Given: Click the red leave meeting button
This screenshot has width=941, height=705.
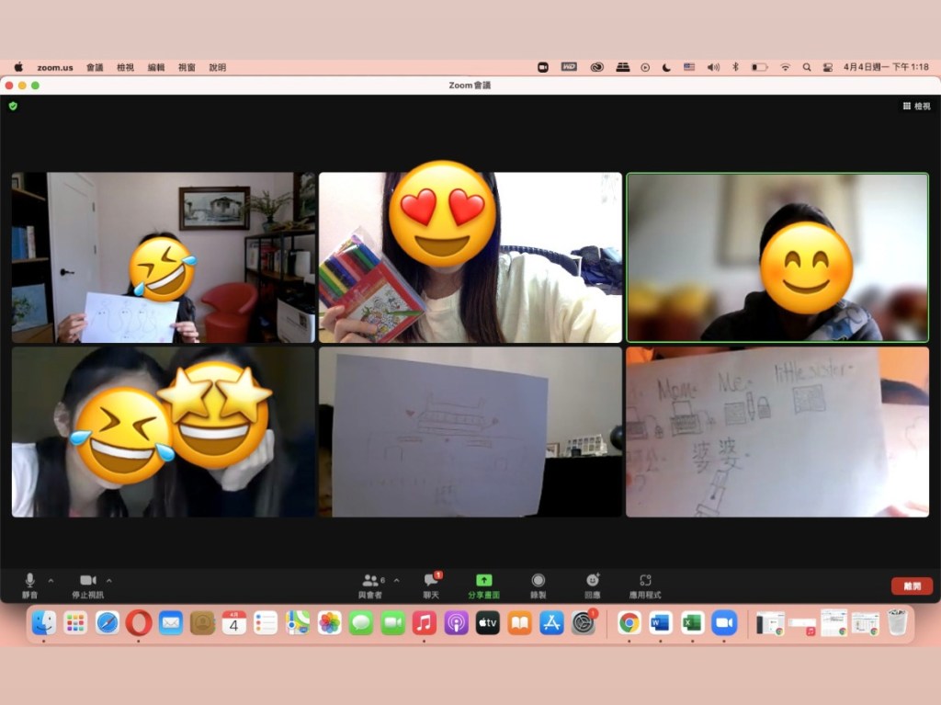Looking at the screenshot, I should point(911,586).
